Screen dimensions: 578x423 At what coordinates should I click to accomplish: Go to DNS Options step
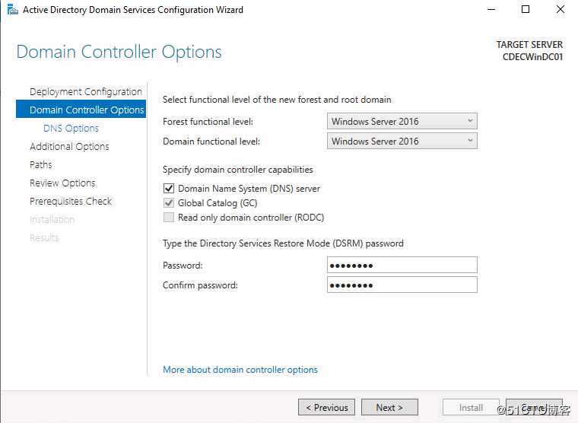click(x=71, y=129)
